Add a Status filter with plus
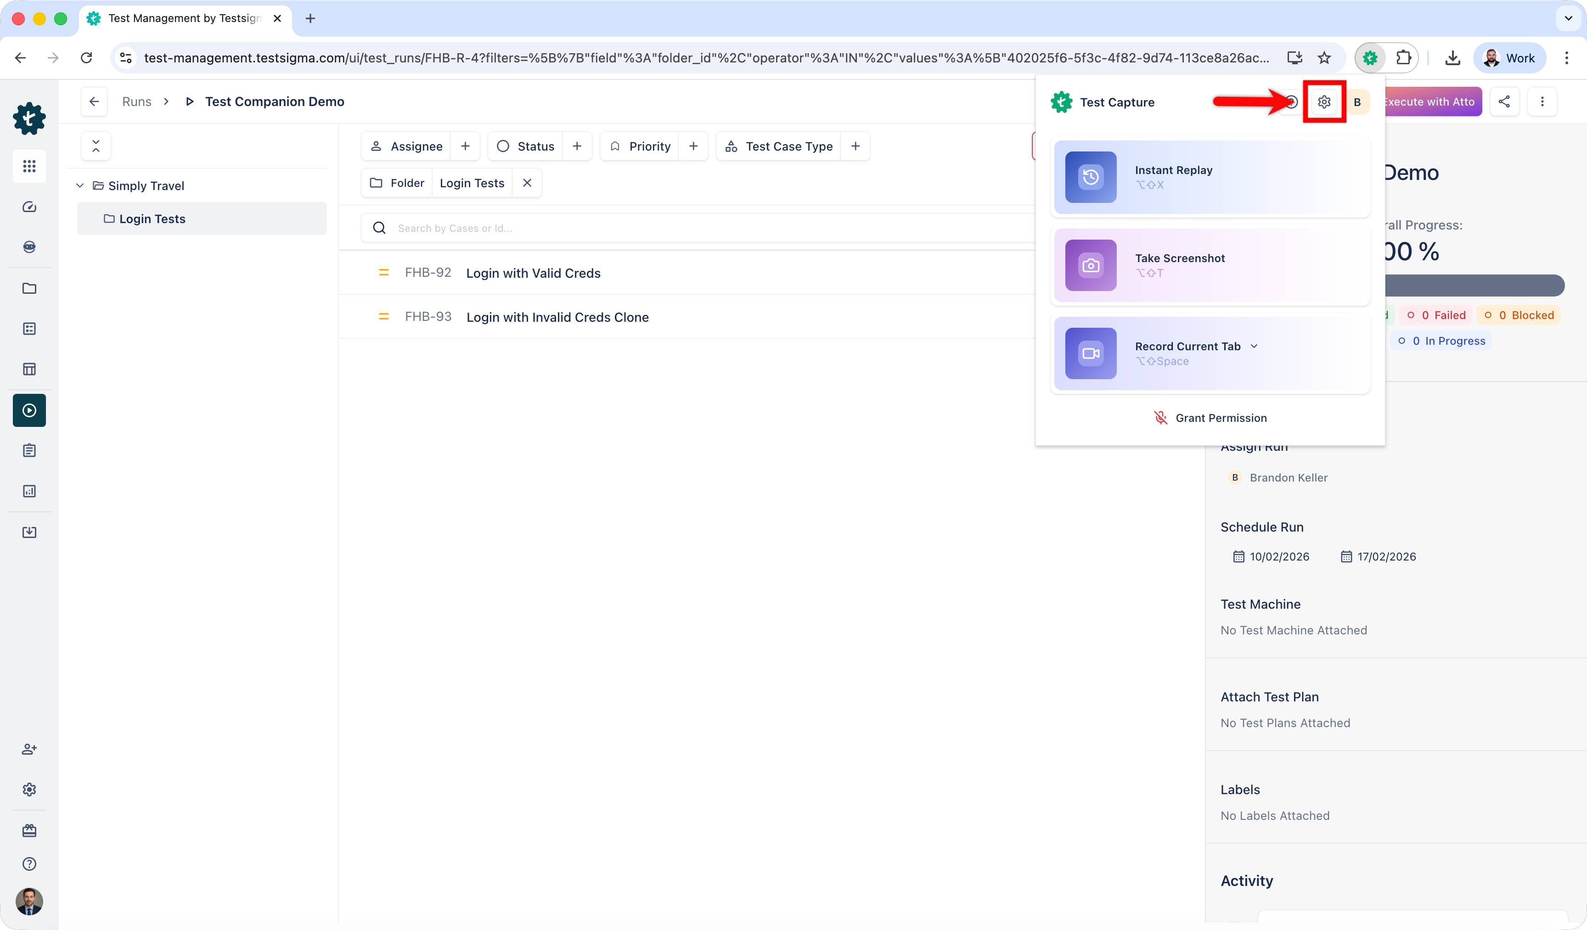This screenshot has width=1587, height=930. 577,146
